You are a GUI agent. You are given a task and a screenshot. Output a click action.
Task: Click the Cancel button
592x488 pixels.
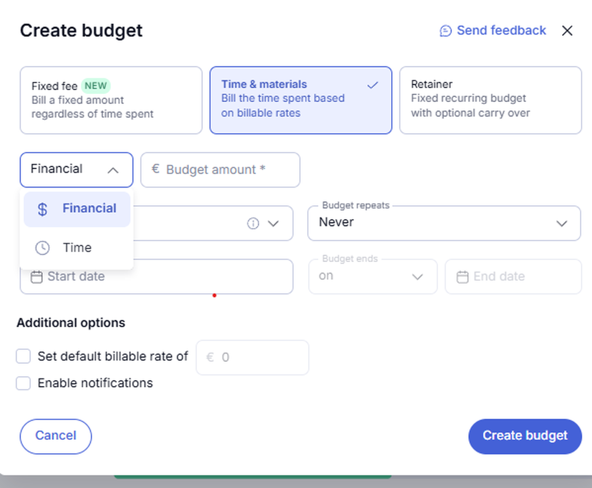coord(56,436)
